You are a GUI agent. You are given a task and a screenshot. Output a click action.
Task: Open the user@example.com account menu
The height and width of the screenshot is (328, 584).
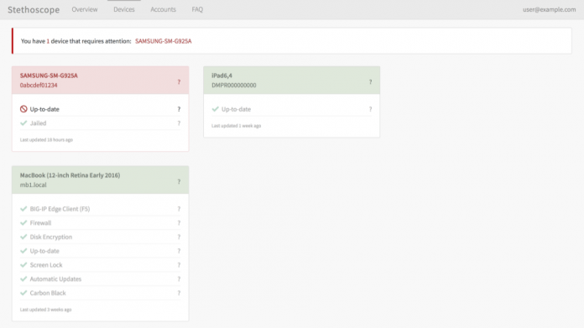coord(549,9)
